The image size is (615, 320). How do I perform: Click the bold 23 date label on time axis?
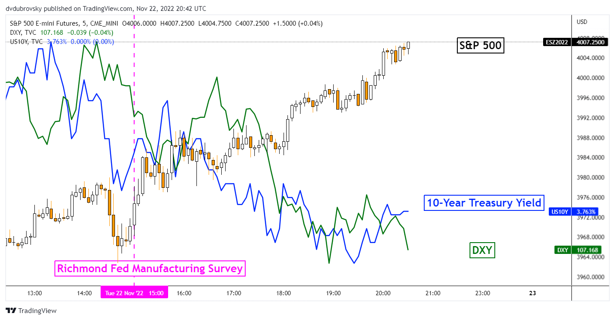point(532,293)
